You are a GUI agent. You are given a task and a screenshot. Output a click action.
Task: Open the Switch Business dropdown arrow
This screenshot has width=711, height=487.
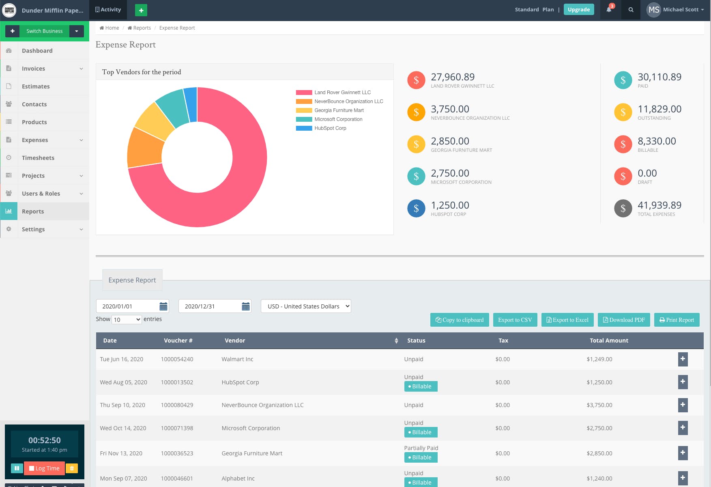click(x=77, y=31)
